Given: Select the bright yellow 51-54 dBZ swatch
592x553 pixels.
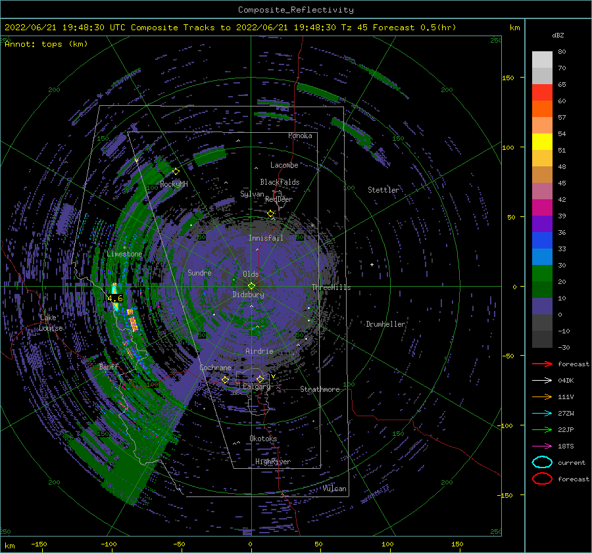Looking at the screenshot, I should [542, 142].
